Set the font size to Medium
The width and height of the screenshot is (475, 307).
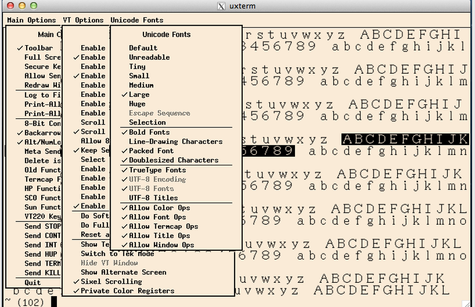point(141,85)
